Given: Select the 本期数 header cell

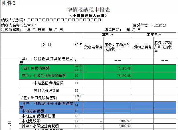Looking at the screenshot, I should [108, 35].
